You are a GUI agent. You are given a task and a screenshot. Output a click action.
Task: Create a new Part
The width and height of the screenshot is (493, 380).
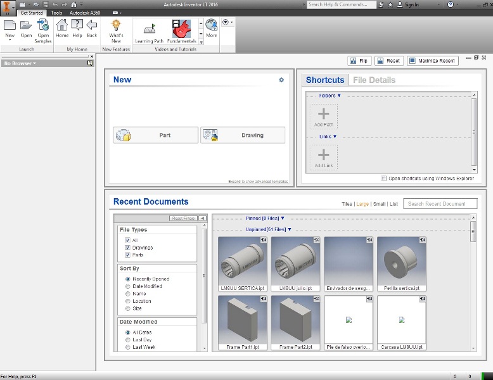point(155,135)
